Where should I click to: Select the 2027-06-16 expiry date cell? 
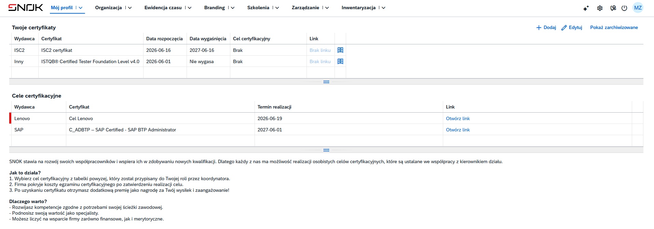[208, 50]
